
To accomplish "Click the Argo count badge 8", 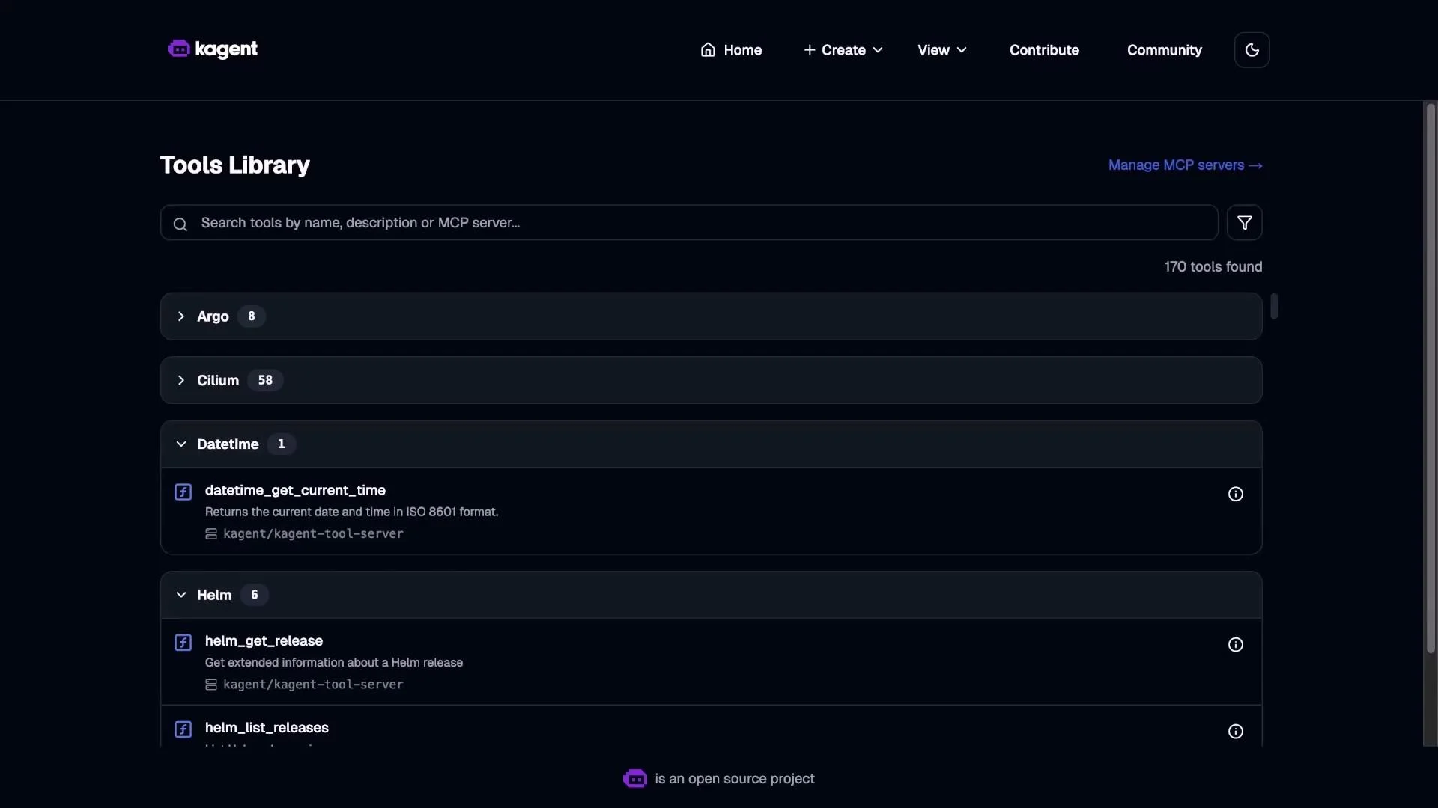I will 252,316.
